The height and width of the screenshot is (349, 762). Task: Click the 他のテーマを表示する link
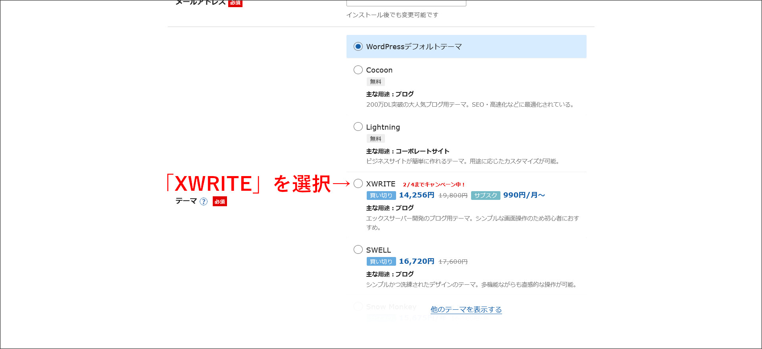(466, 309)
